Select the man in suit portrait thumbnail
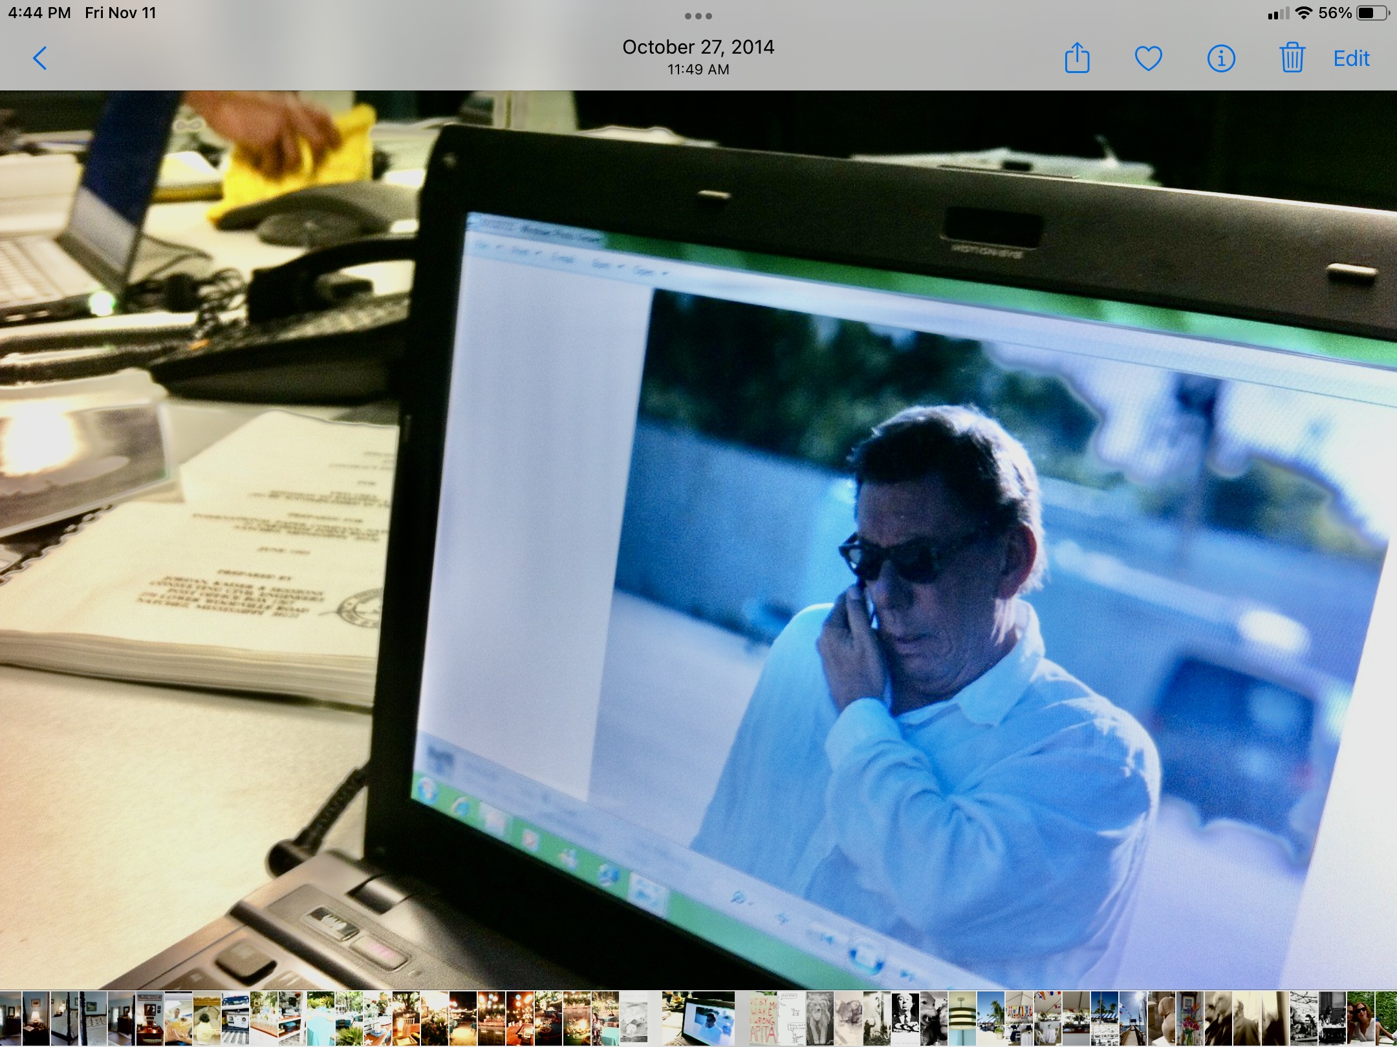This screenshot has width=1397, height=1047. click(905, 1018)
